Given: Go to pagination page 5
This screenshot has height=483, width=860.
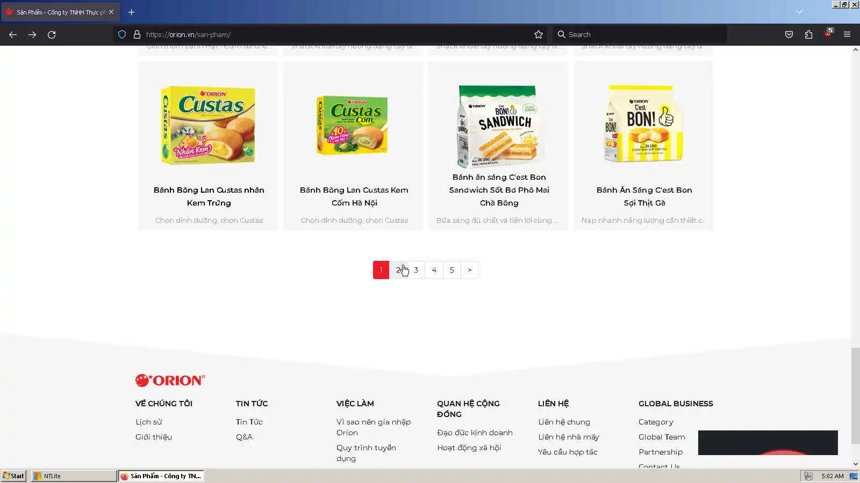Looking at the screenshot, I should pyautogui.click(x=452, y=270).
